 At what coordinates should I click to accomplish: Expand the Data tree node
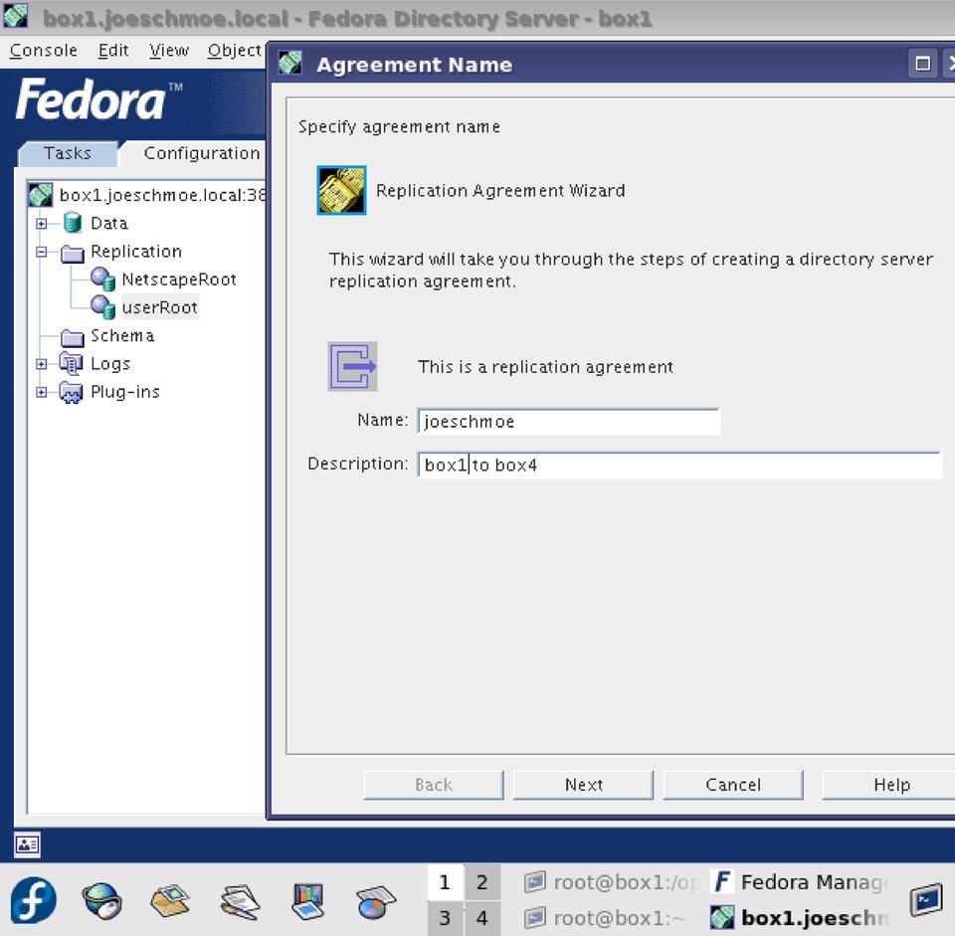[42, 224]
